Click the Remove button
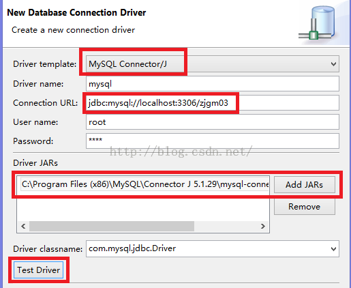Viewport: 351px width, 288px height. pos(305,207)
